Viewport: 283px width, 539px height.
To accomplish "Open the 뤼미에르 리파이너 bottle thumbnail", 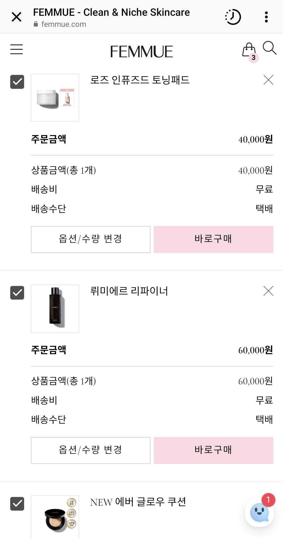I will (55, 309).
